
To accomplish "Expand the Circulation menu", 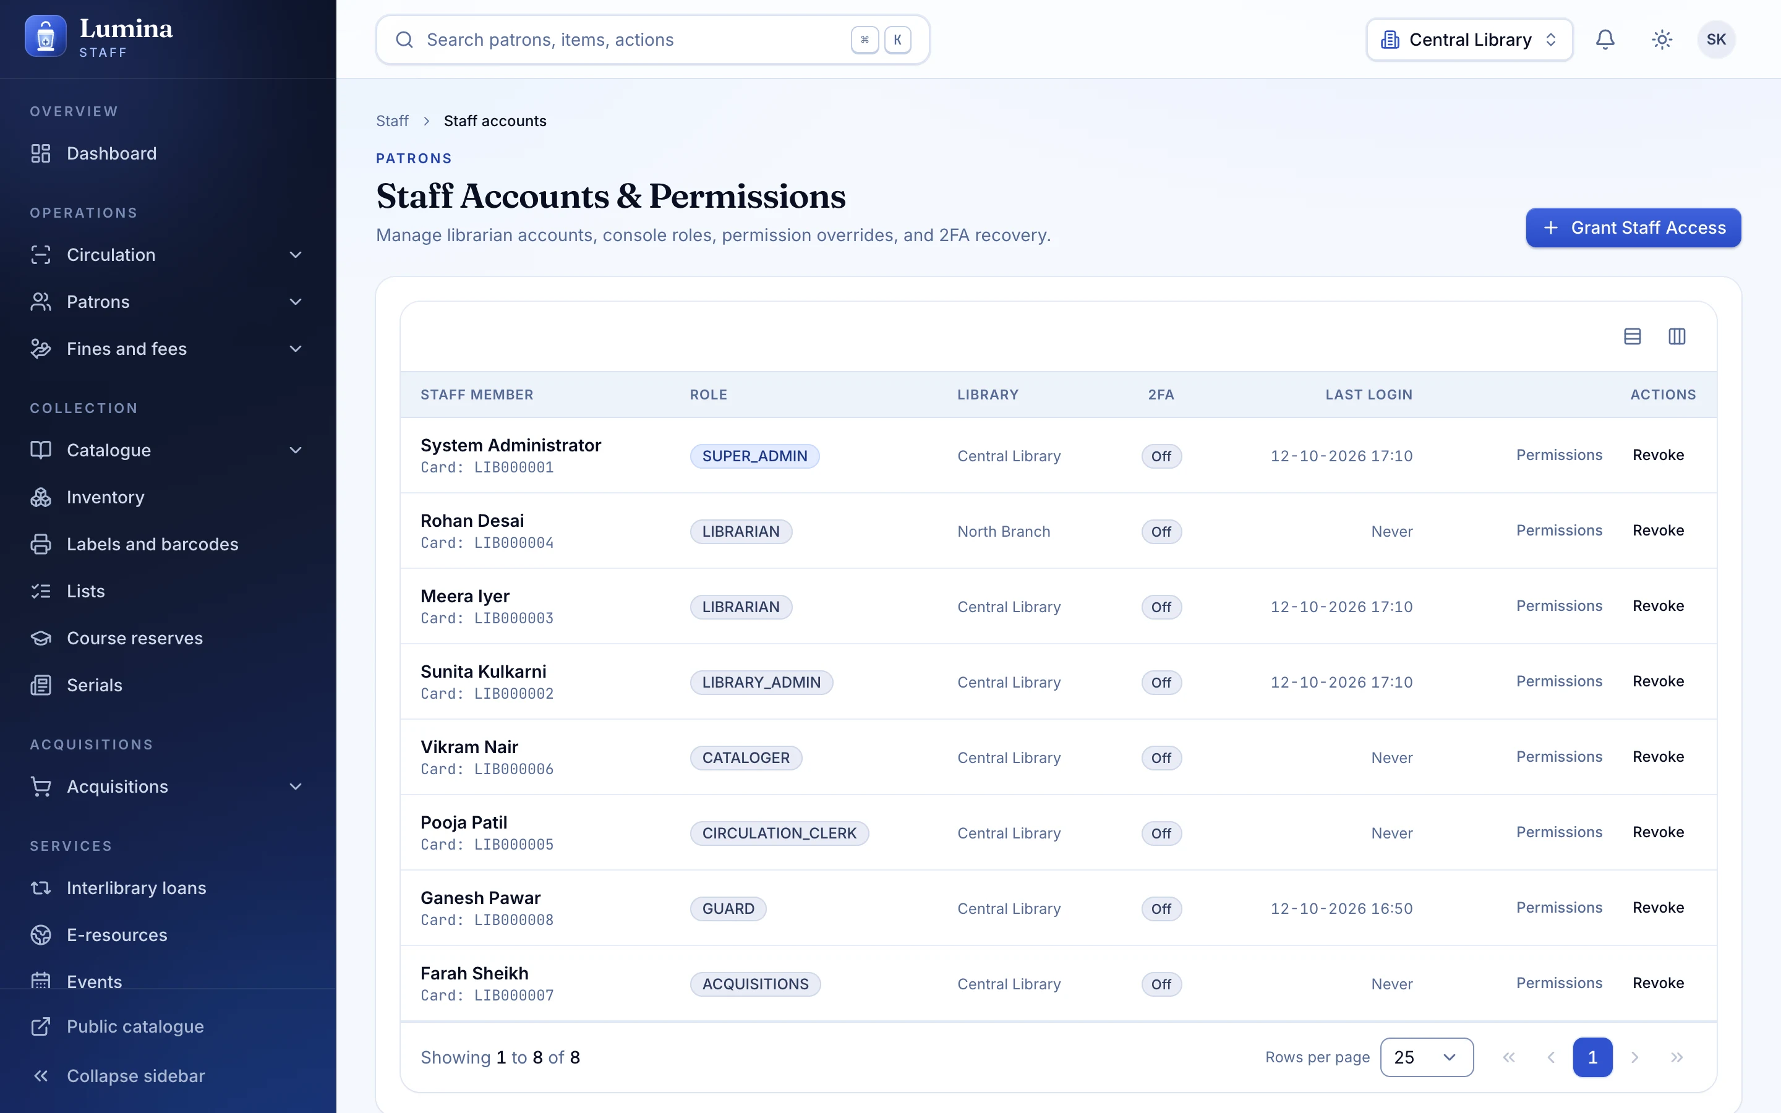I will point(168,255).
